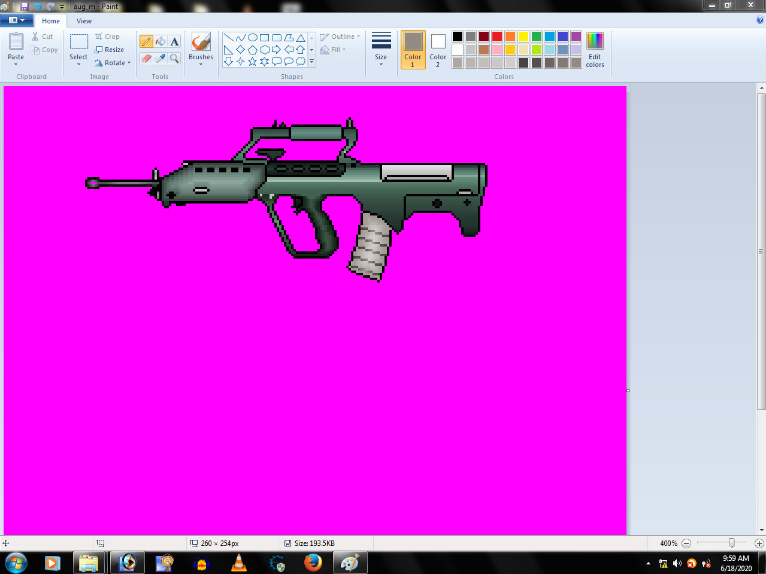Select the red color swatch
Viewport: 766px width, 574px height.
[x=496, y=36]
